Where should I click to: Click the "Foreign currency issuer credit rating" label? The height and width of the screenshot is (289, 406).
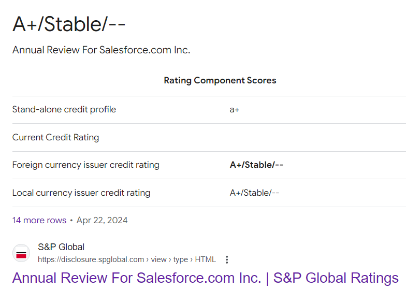point(86,165)
